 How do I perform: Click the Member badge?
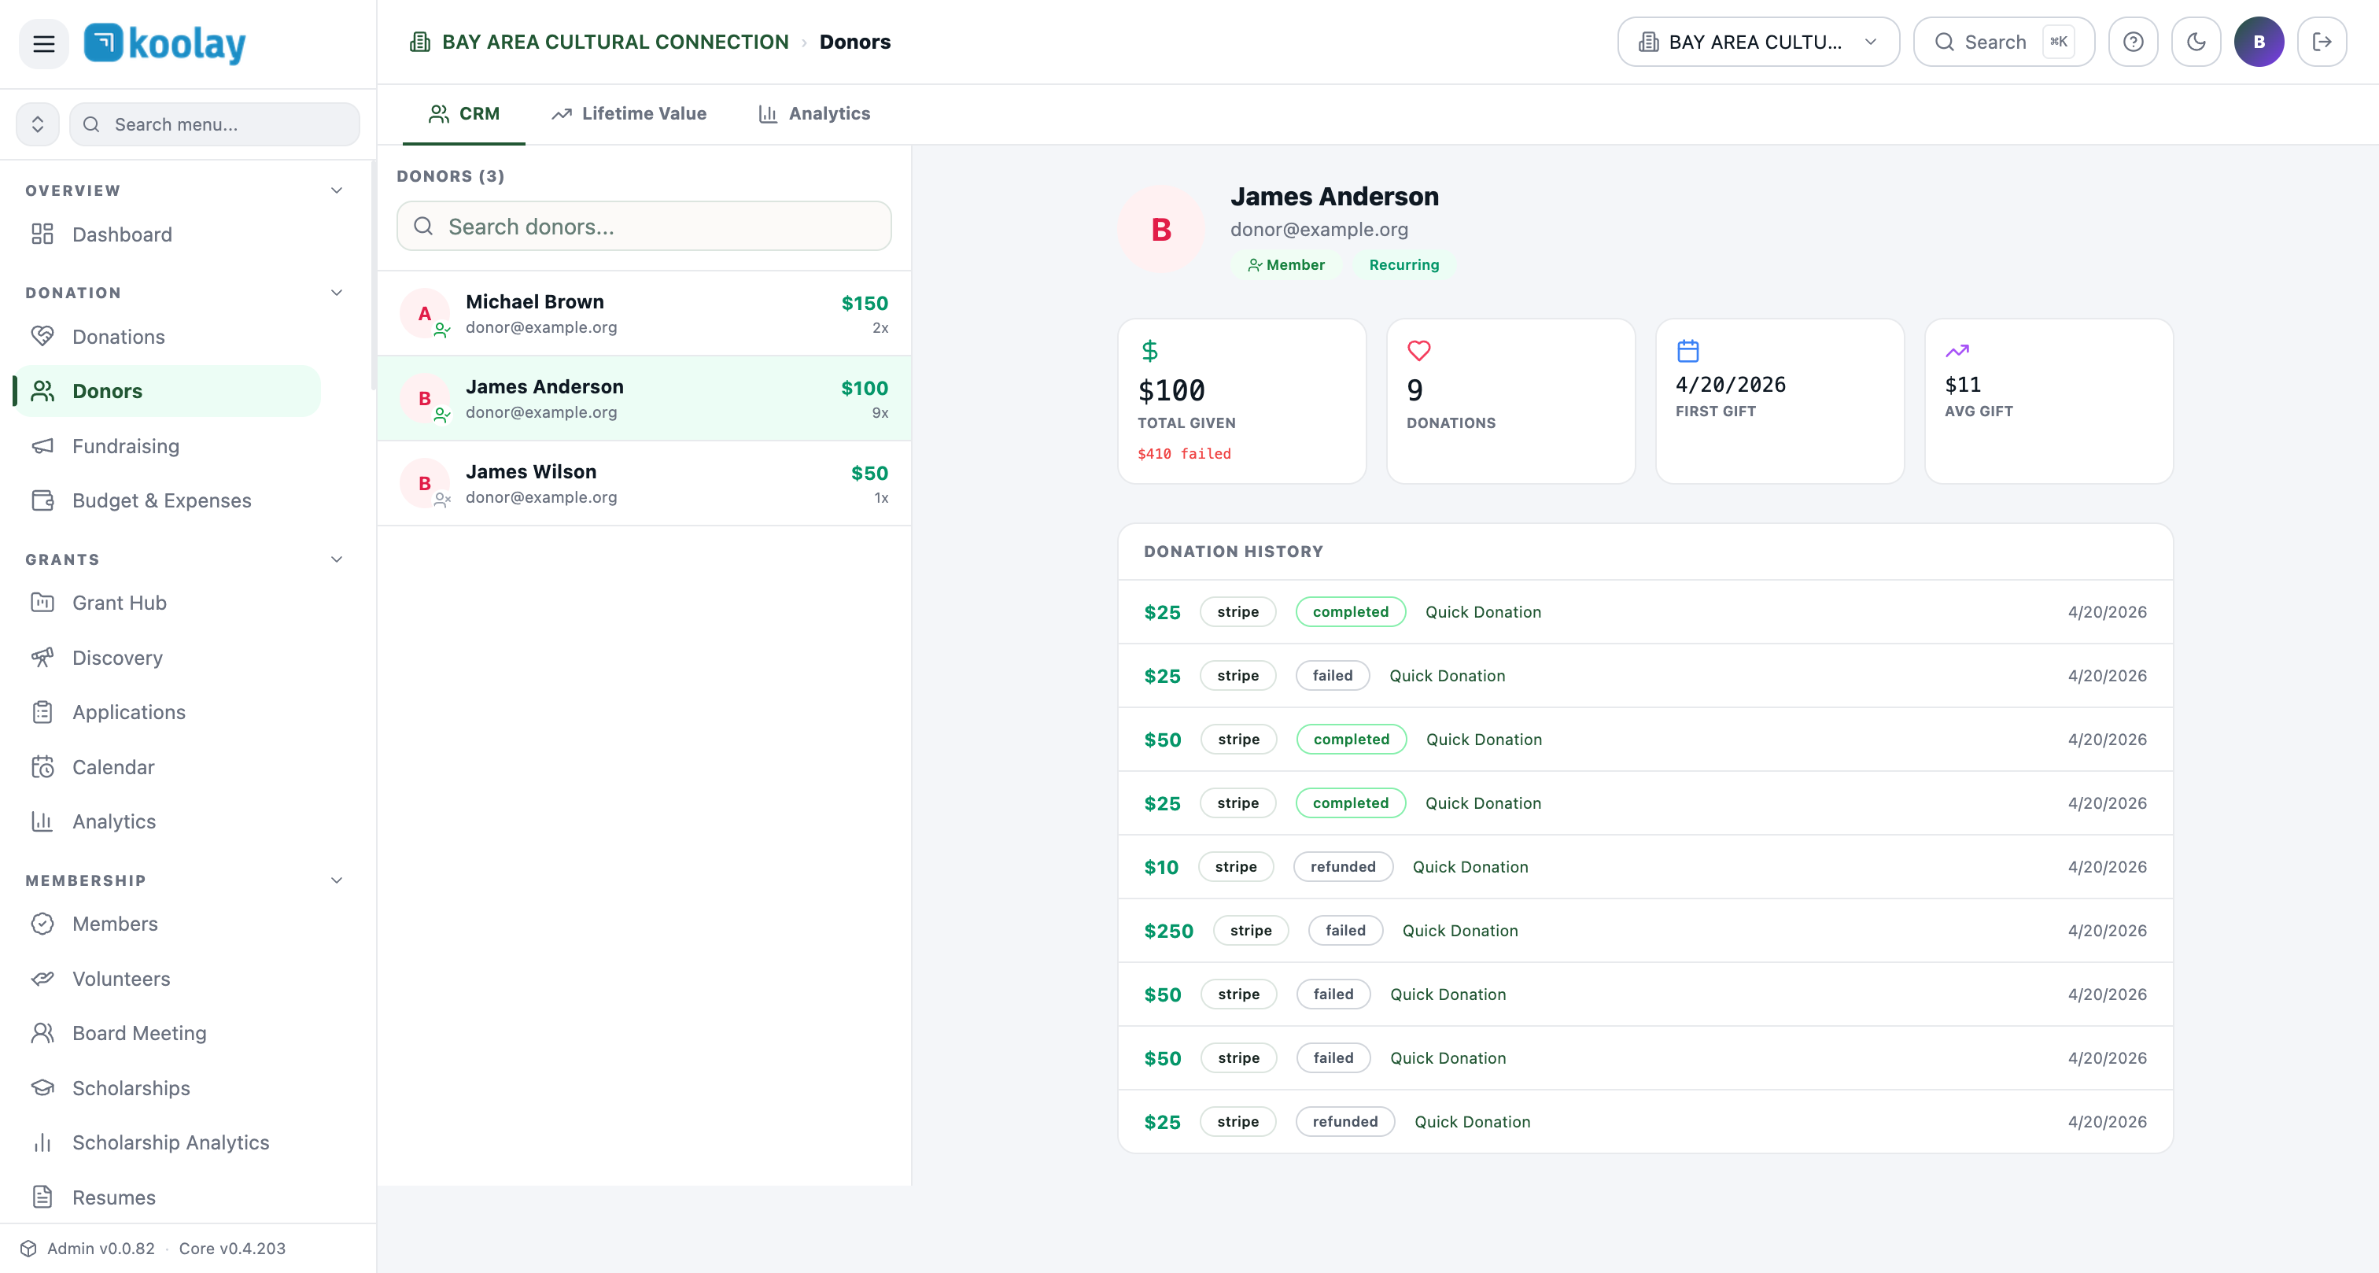1285,265
